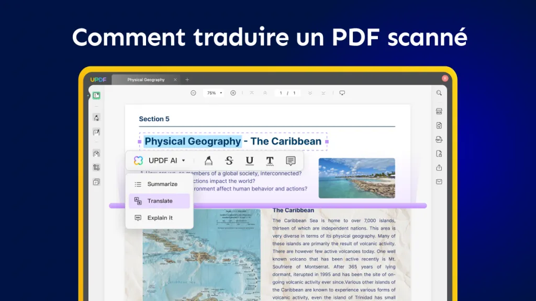The width and height of the screenshot is (536, 301).
Task: Apply strikethrough to the selected heading
Action: [x=229, y=160]
